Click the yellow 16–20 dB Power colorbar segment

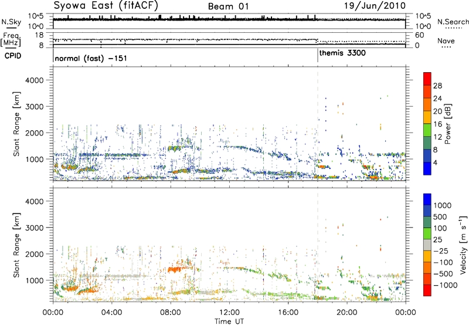[427, 117]
